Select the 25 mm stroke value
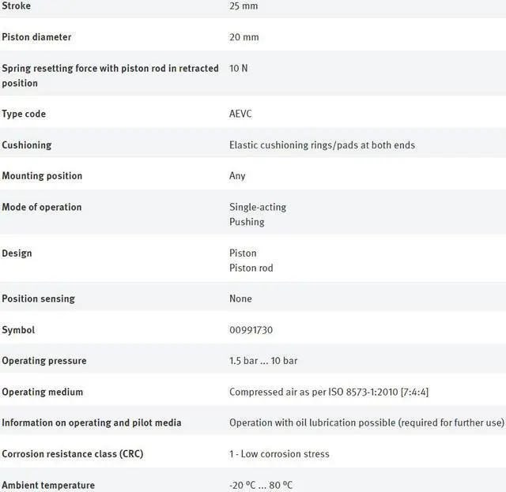The image size is (506, 492). pos(244,6)
